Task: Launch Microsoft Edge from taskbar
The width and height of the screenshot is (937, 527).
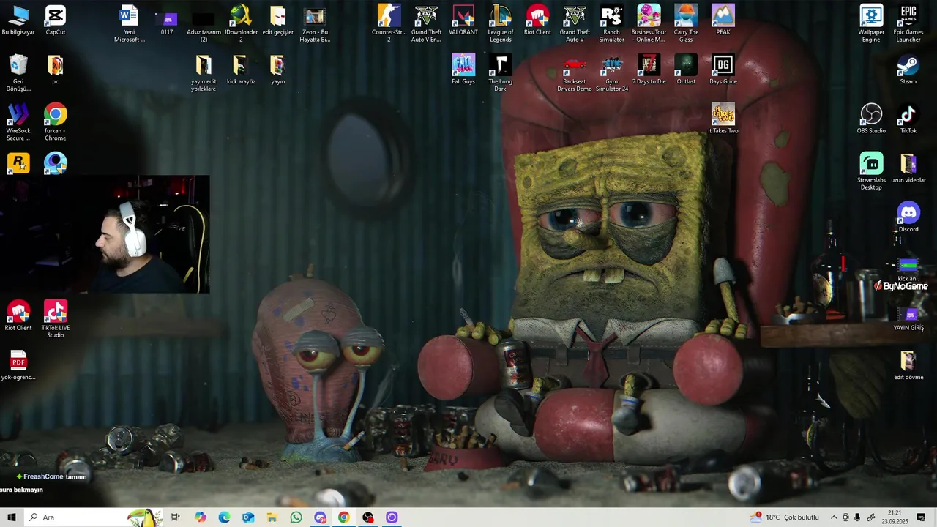Action: point(224,517)
